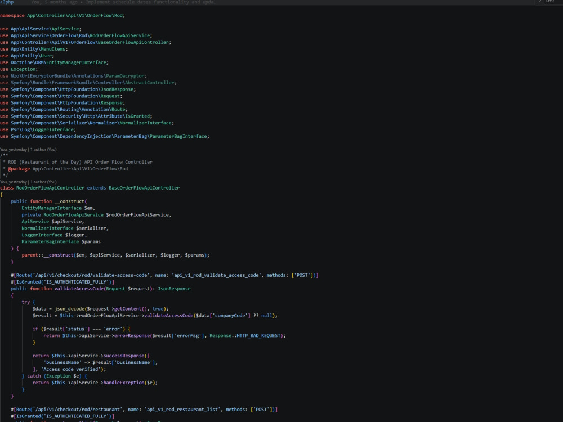
Task: Click the 'ApiService $apiService,' parameter
Action: pyautogui.click(x=53, y=221)
